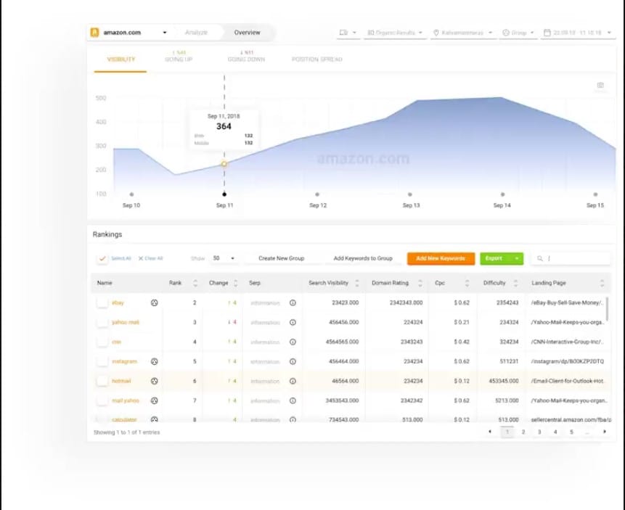Click the Clear All link

coord(151,258)
